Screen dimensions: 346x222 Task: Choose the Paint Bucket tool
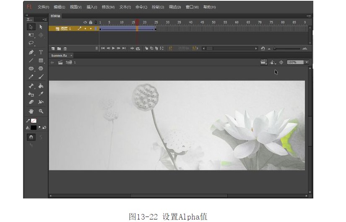41,86
